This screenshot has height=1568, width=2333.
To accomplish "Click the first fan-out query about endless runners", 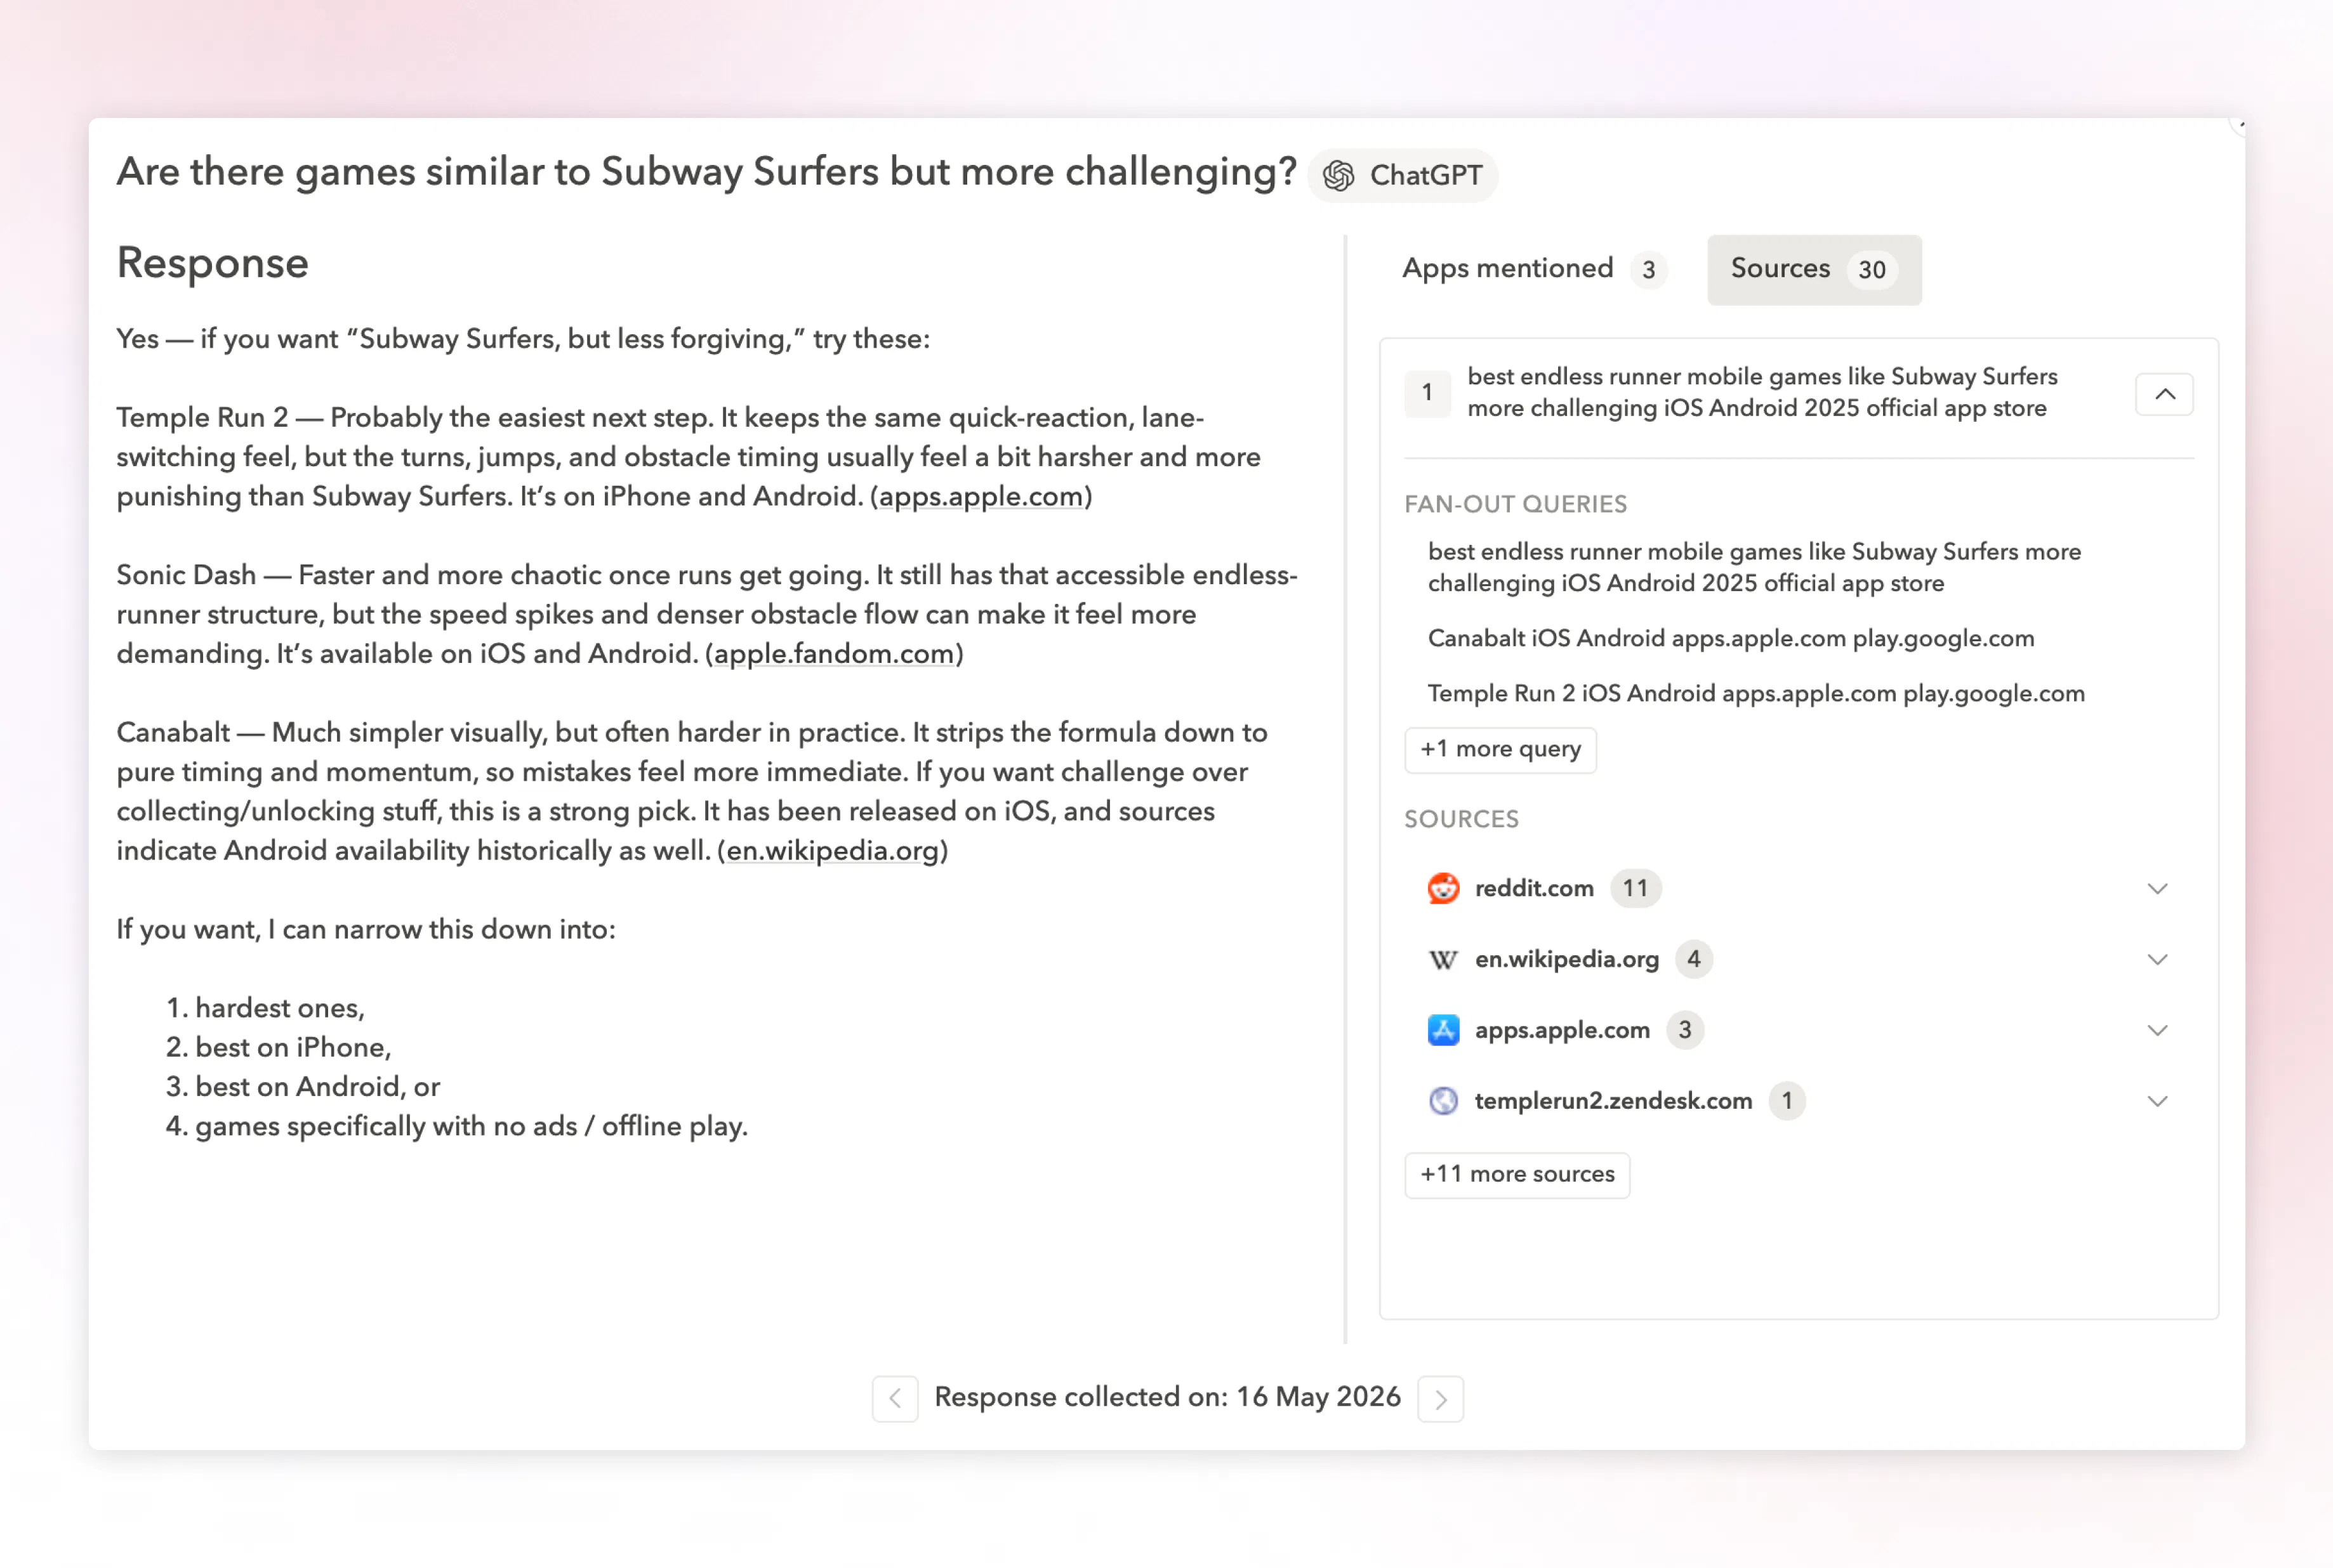I will pyautogui.click(x=1754, y=567).
